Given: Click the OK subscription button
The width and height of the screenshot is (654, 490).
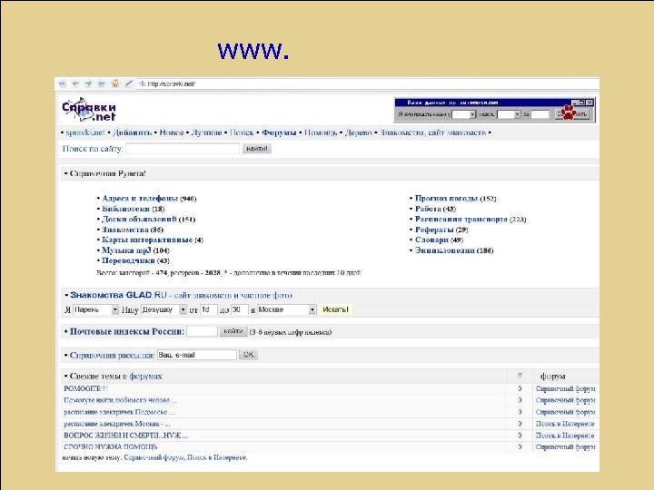Looking at the screenshot, I should pos(249,355).
